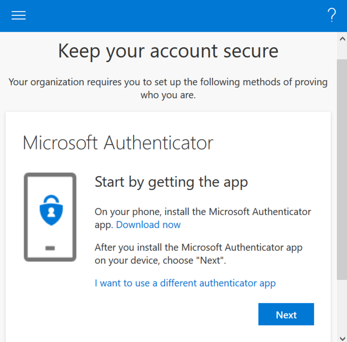The height and width of the screenshot is (342, 347).
Task: Choose to use a different authenticator app
Action: pyautogui.click(x=185, y=283)
